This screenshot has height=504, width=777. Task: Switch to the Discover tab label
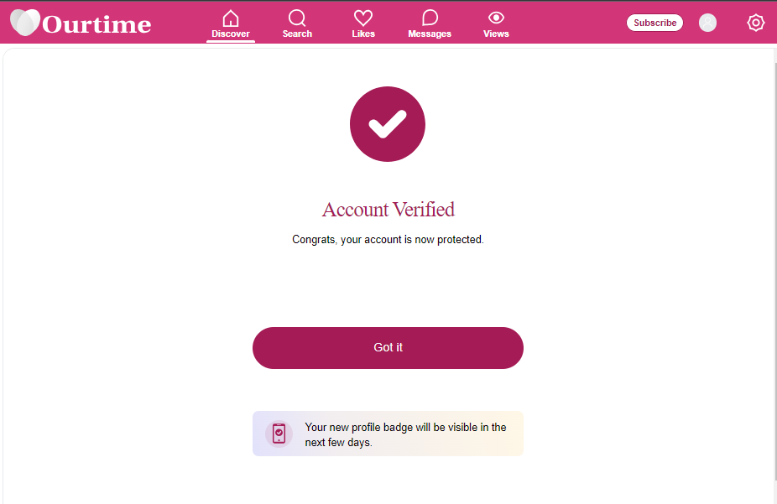pyautogui.click(x=231, y=34)
